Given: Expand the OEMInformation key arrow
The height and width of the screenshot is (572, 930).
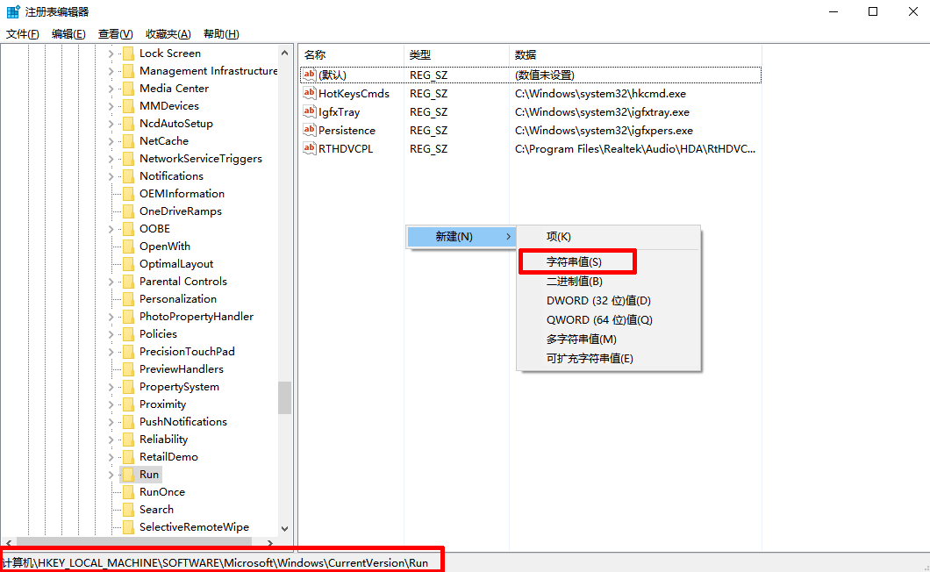Looking at the screenshot, I should click(x=111, y=193).
